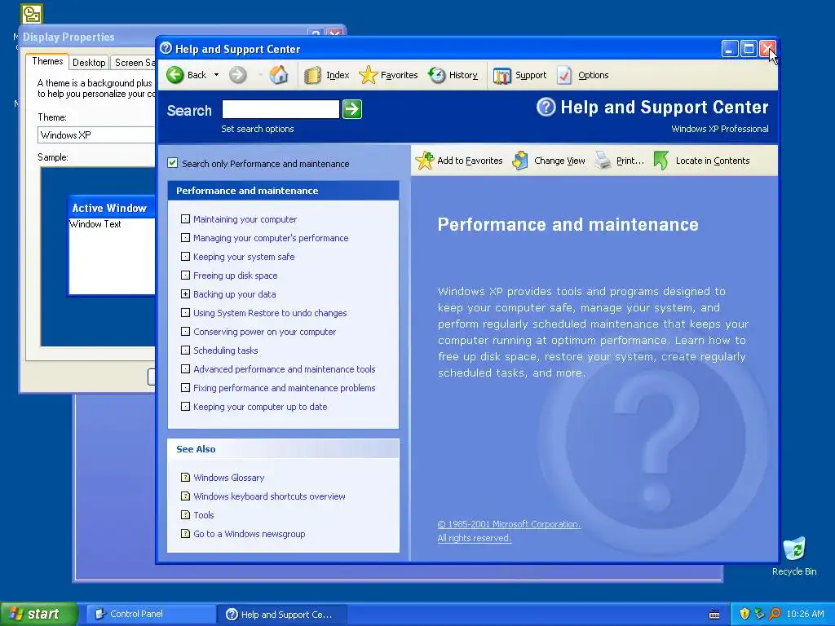Open Set search options link
Image resolution: width=835 pixels, height=626 pixels.
(x=257, y=129)
